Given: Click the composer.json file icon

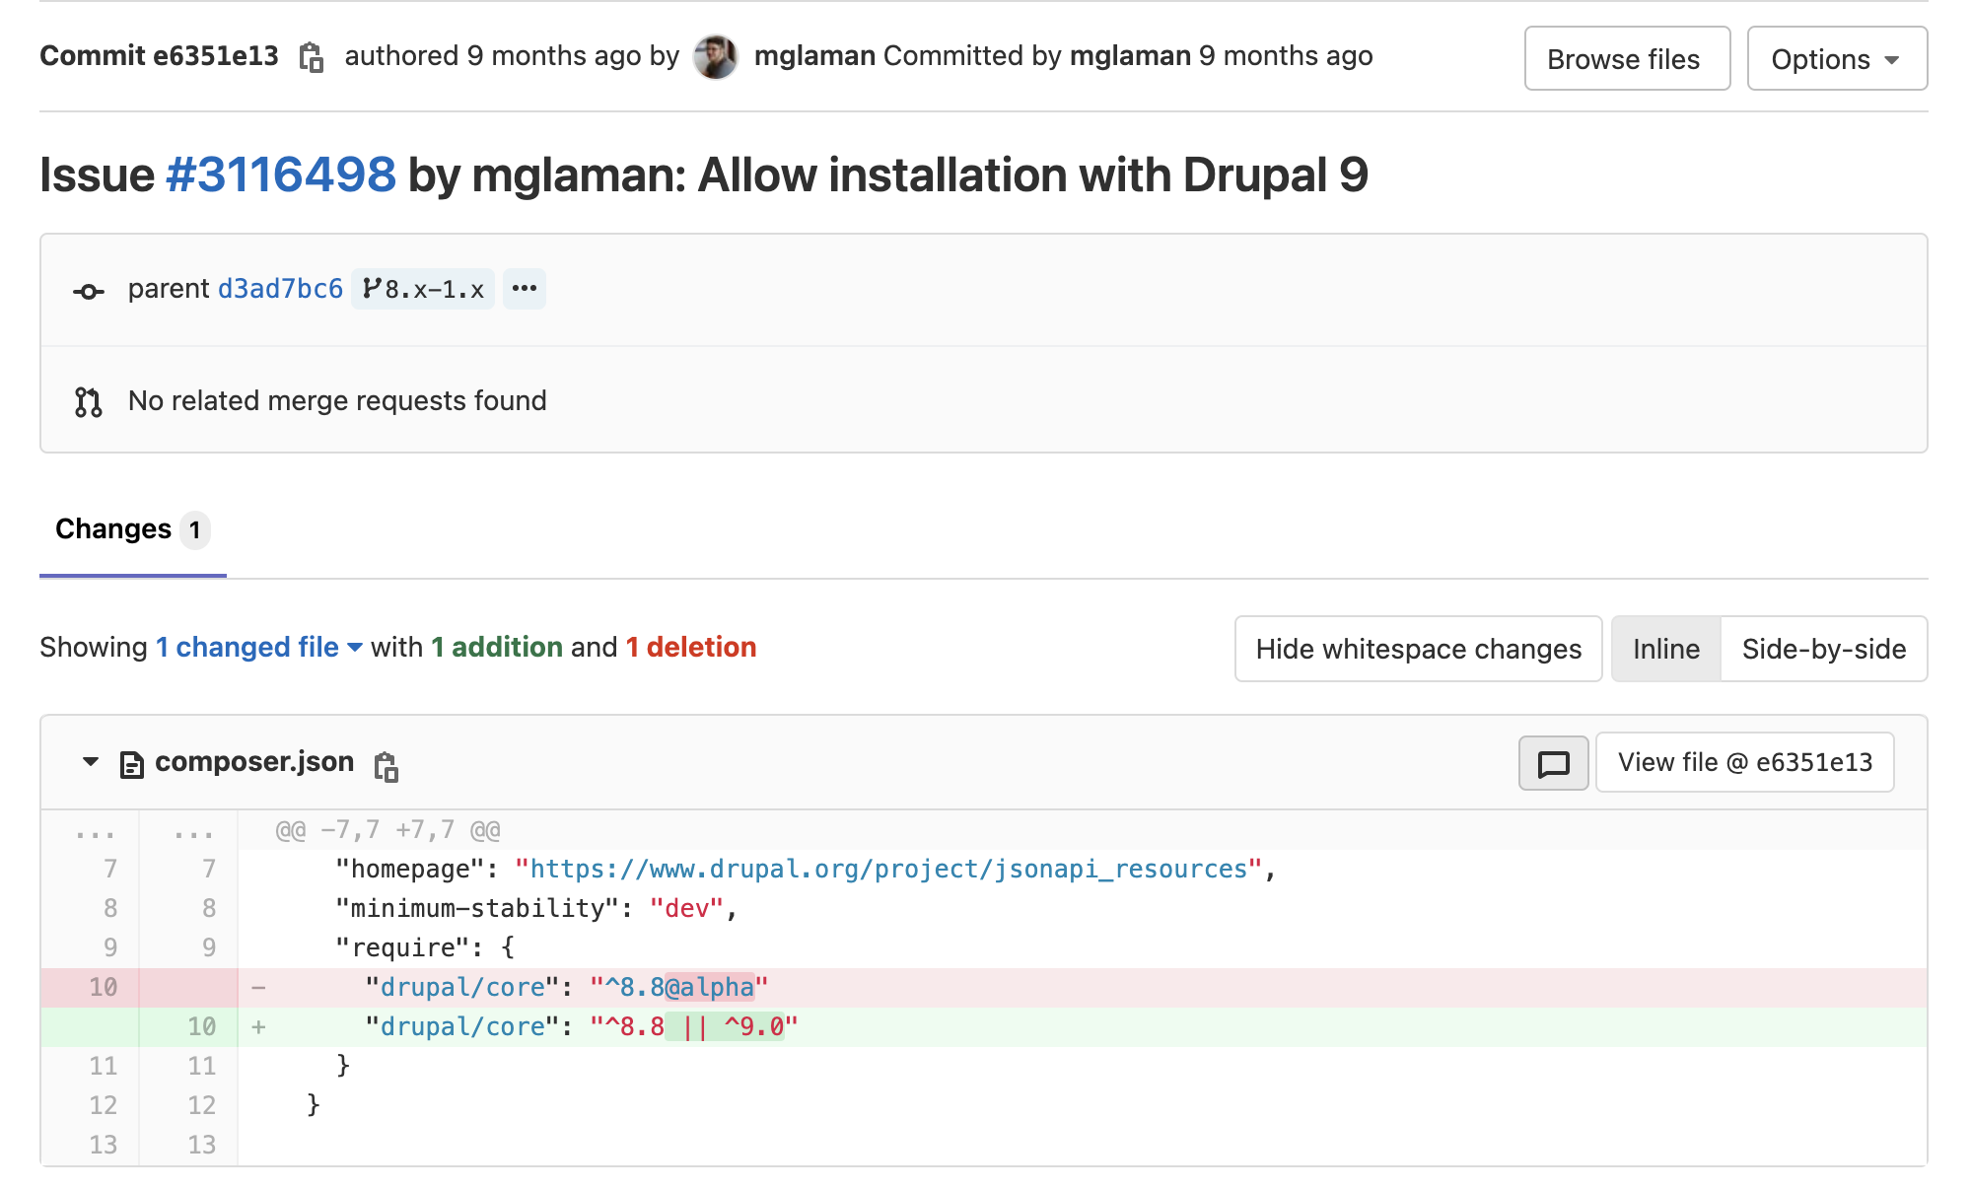Looking at the screenshot, I should coord(131,764).
